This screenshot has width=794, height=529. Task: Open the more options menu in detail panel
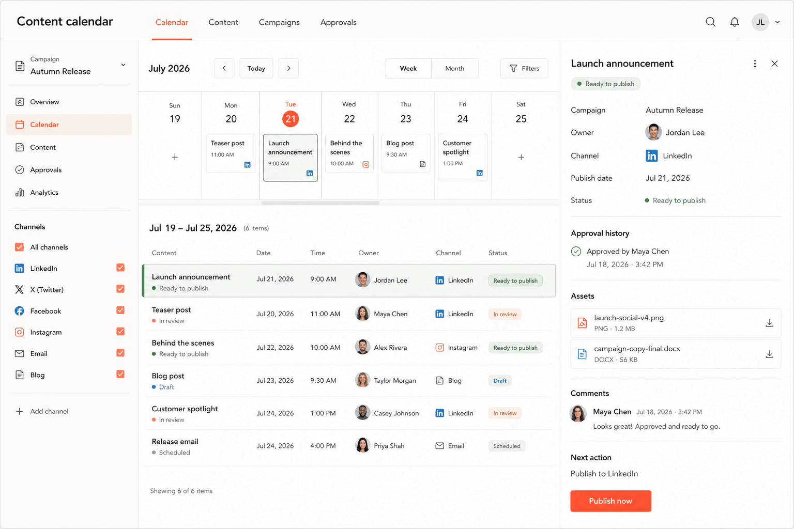tap(755, 64)
